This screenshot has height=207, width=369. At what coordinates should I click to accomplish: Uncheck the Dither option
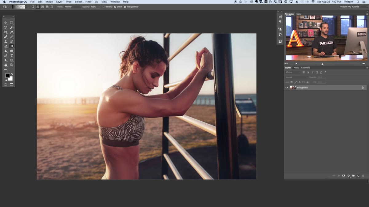click(x=115, y=7)
